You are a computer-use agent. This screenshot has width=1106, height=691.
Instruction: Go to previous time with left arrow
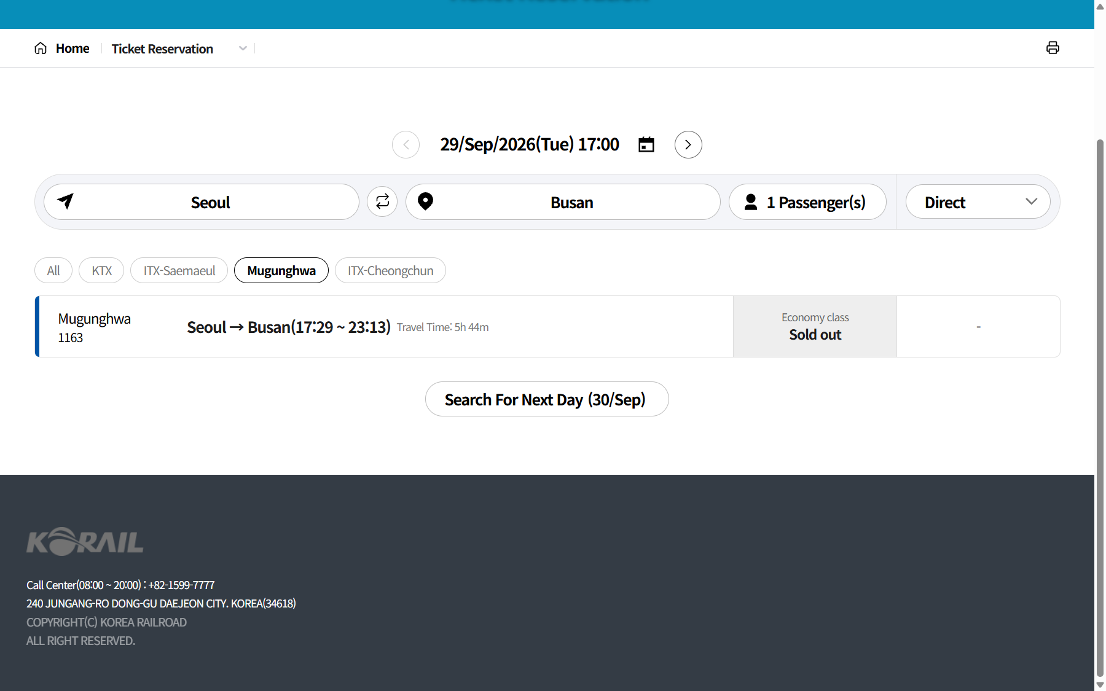406,145
